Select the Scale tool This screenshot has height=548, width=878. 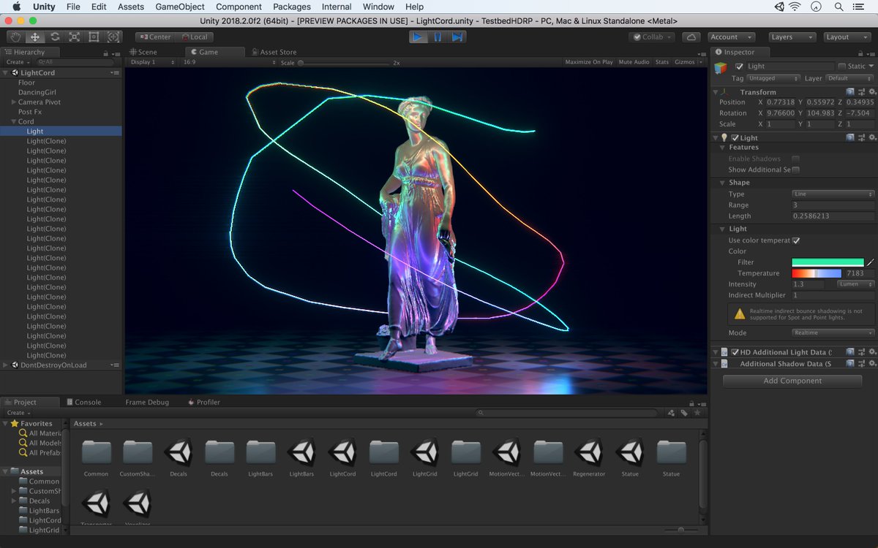pyautogui.click(x=75, y=37)
